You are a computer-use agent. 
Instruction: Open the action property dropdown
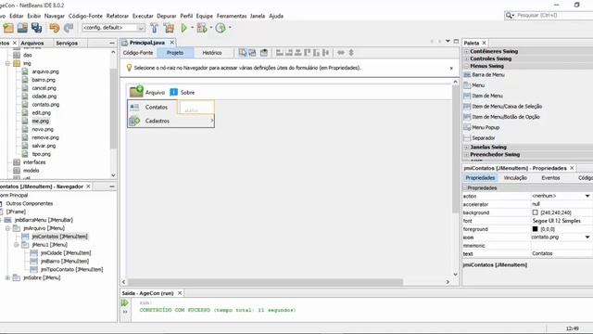coord(587,196)
